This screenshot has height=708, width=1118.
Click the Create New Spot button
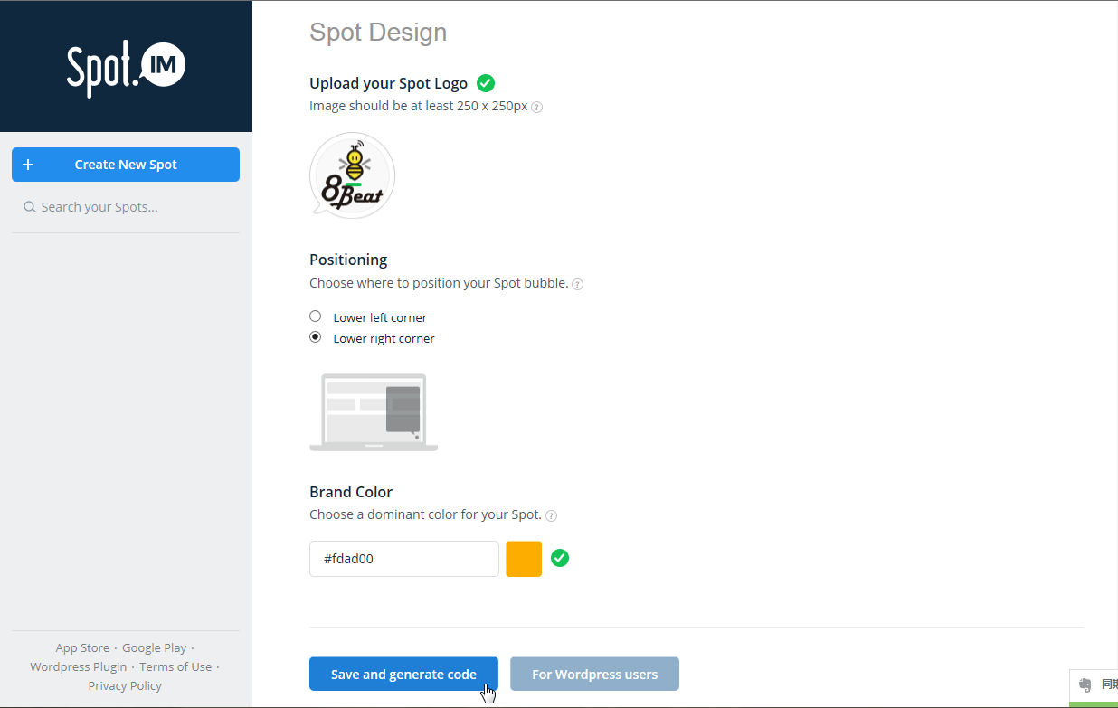pyautogui.click(x=126, y=165)
